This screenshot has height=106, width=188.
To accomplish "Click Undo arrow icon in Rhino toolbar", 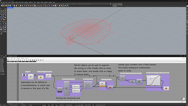I will [18, 6].
